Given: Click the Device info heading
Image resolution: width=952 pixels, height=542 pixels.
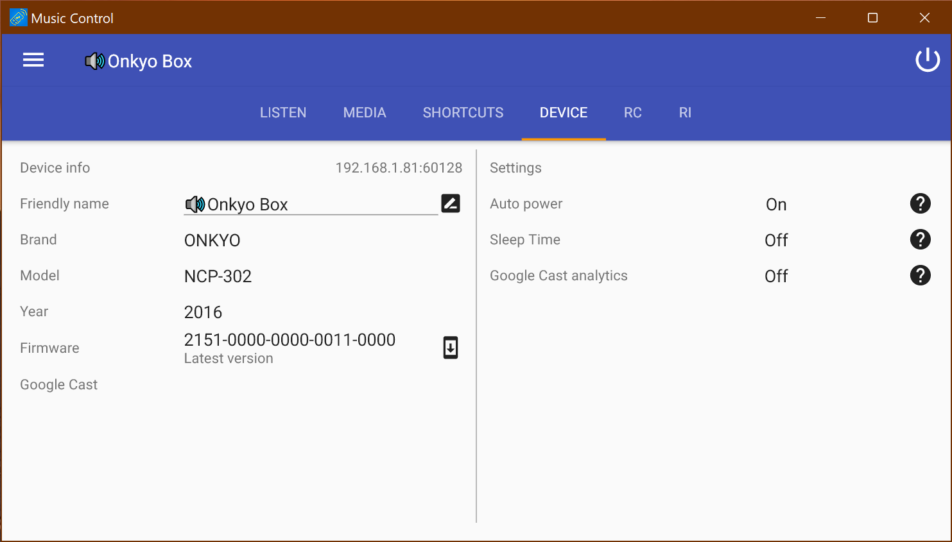Looking at the screenshot, I should [55, 168].
